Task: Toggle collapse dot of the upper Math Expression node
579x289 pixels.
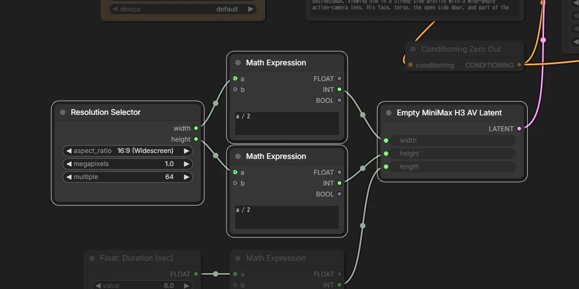Action: coord(238,63)
